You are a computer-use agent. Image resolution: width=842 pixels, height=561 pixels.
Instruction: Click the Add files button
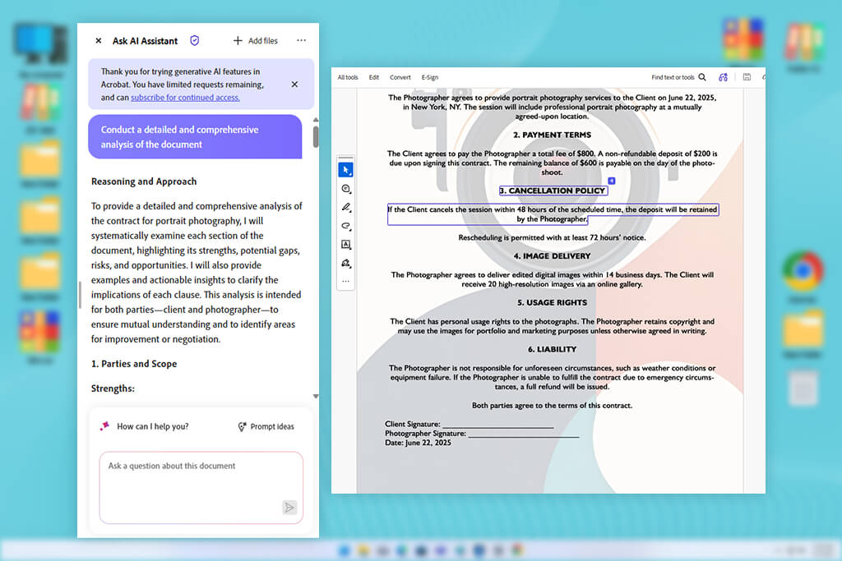[x=255, y=41]
